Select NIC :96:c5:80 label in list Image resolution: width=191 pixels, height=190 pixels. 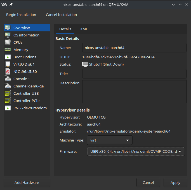tap(25, 71)
